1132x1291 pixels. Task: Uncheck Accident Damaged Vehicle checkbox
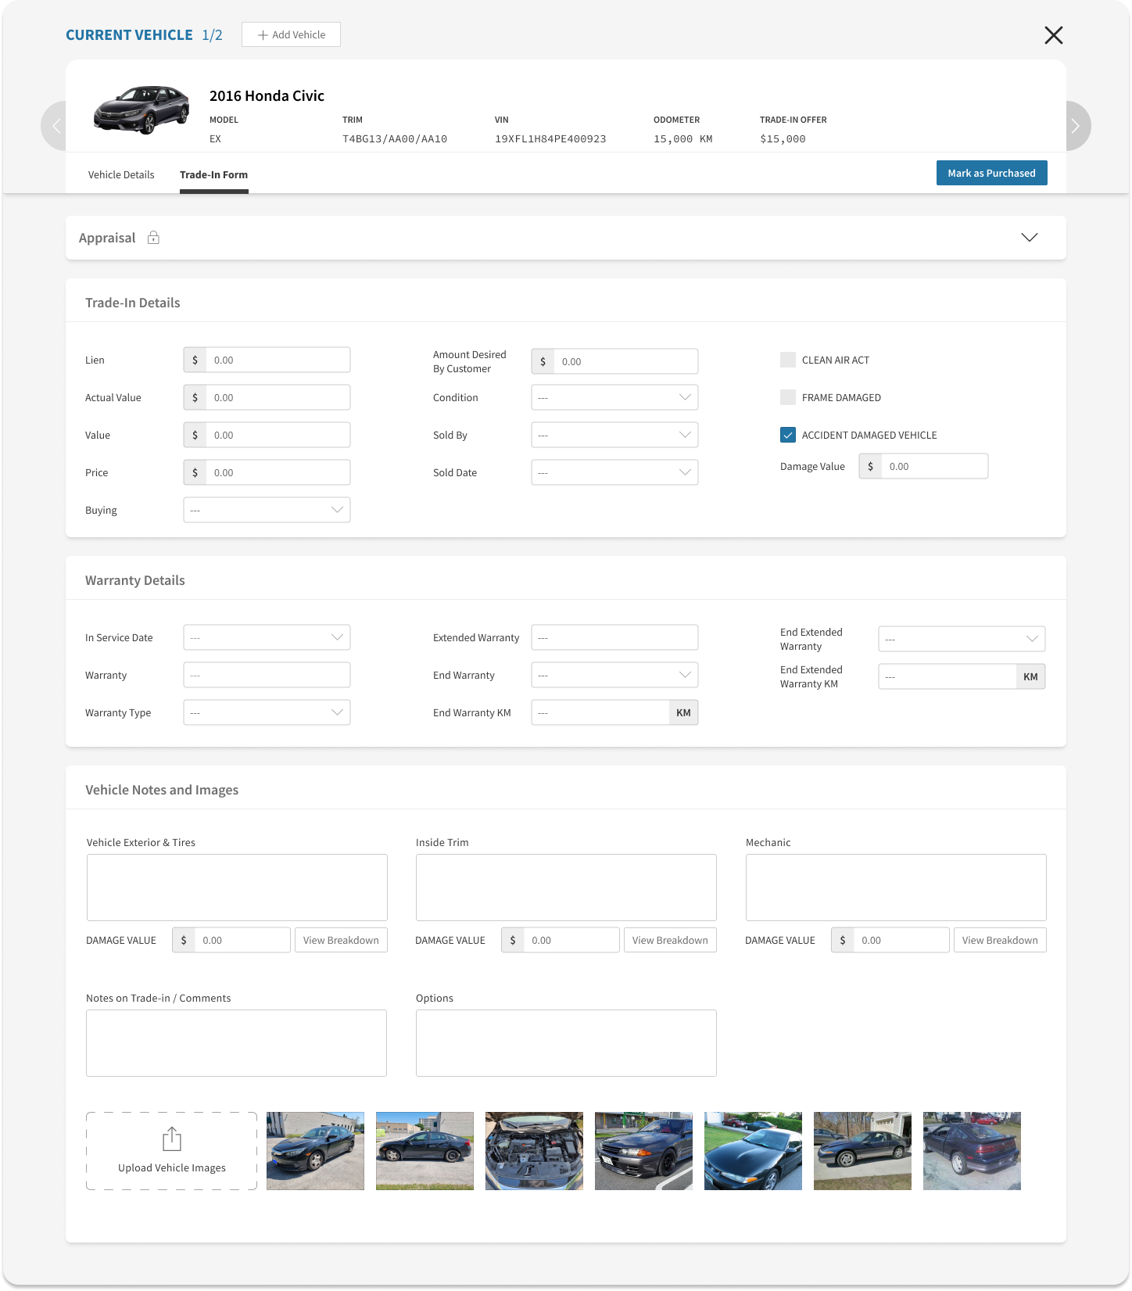tap(788, 435)
